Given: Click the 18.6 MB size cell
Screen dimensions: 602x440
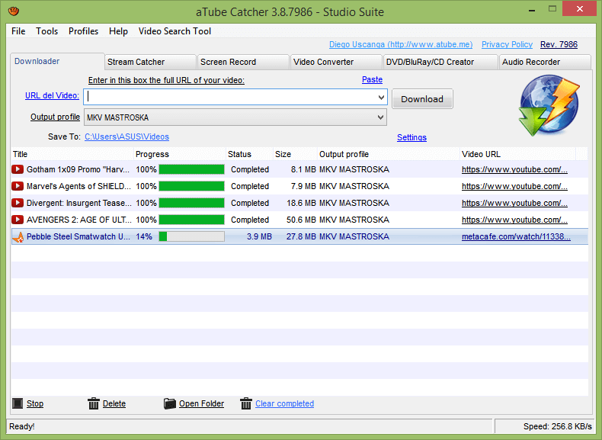Looking at the screenshot, I should point(301,203).
